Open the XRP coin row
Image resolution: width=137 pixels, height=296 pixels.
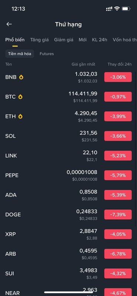pos(68,234)
